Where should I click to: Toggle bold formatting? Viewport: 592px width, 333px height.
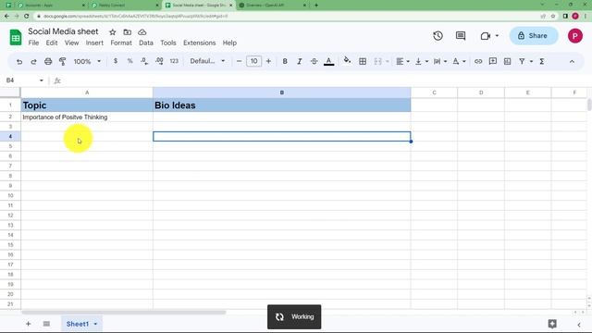coord(285,61)
